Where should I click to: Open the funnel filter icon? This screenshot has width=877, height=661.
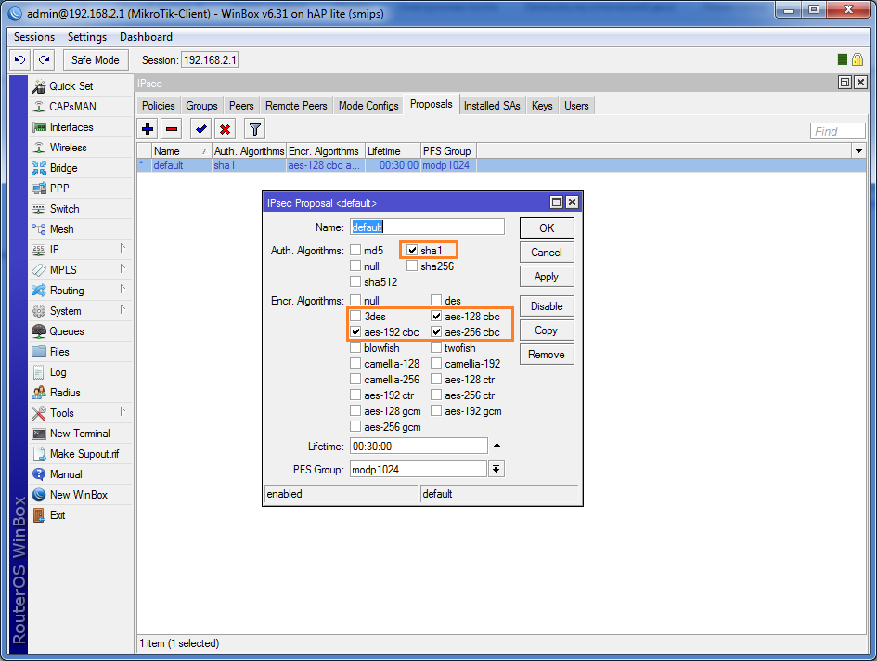(x=255, y=129)
